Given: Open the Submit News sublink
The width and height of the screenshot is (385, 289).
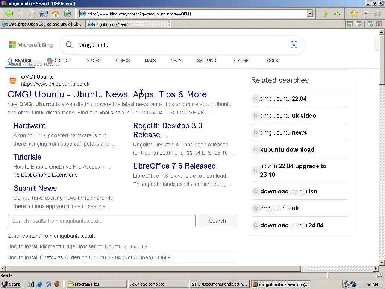Looking at the screenshot, I should [35, 188].
